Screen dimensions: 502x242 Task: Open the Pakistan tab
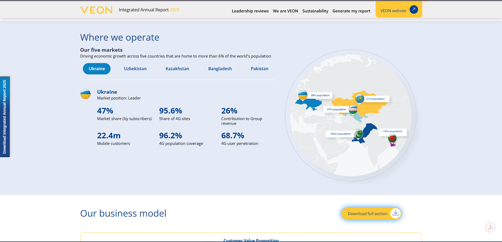click(x=259, y=69)
